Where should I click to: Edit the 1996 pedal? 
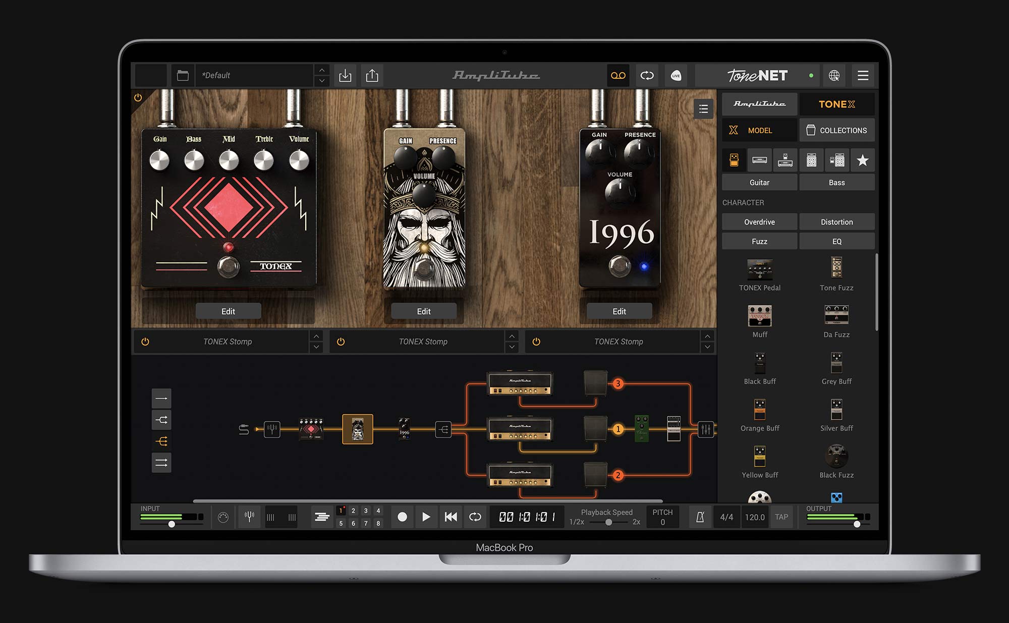click(x=619, y=311)
